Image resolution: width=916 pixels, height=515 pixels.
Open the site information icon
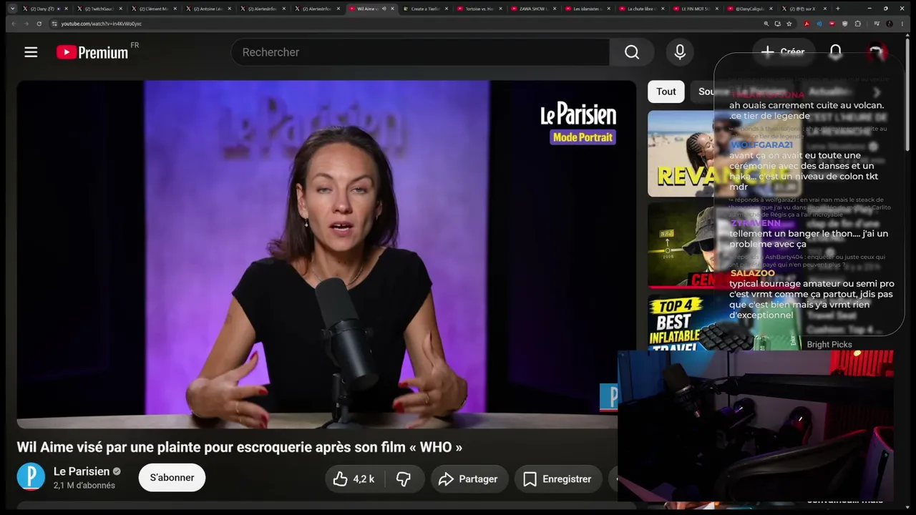[x=54, y=24]
